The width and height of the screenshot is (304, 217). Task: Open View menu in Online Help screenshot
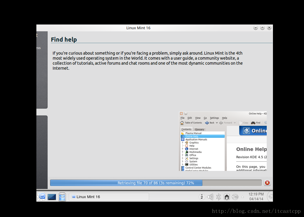tap(198, 118)
